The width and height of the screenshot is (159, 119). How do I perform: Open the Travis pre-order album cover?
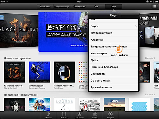pos(114,104)
